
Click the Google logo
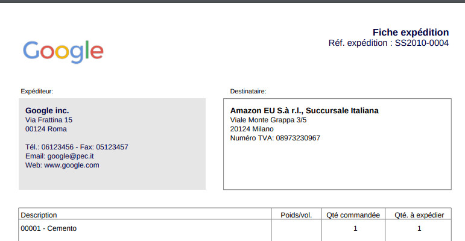click(63, 51)
